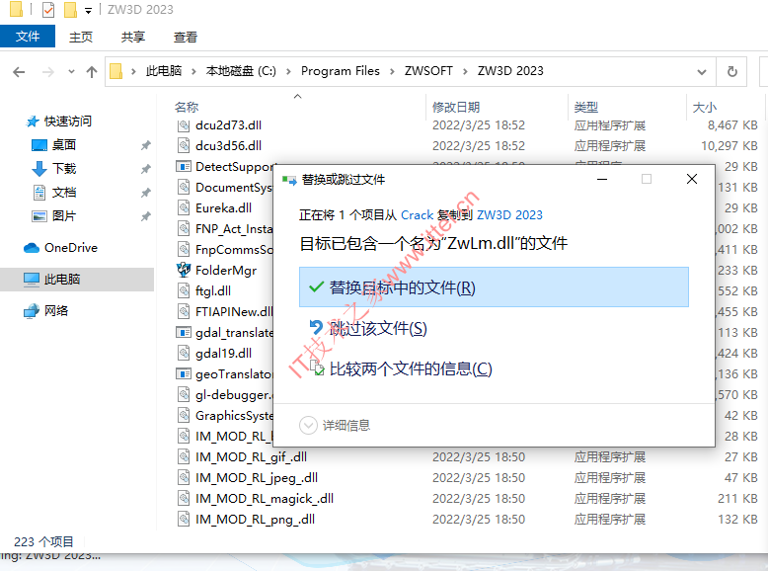Click the geoTranslator executable icon
Screen dimensions: 768x571
[184, 374]
